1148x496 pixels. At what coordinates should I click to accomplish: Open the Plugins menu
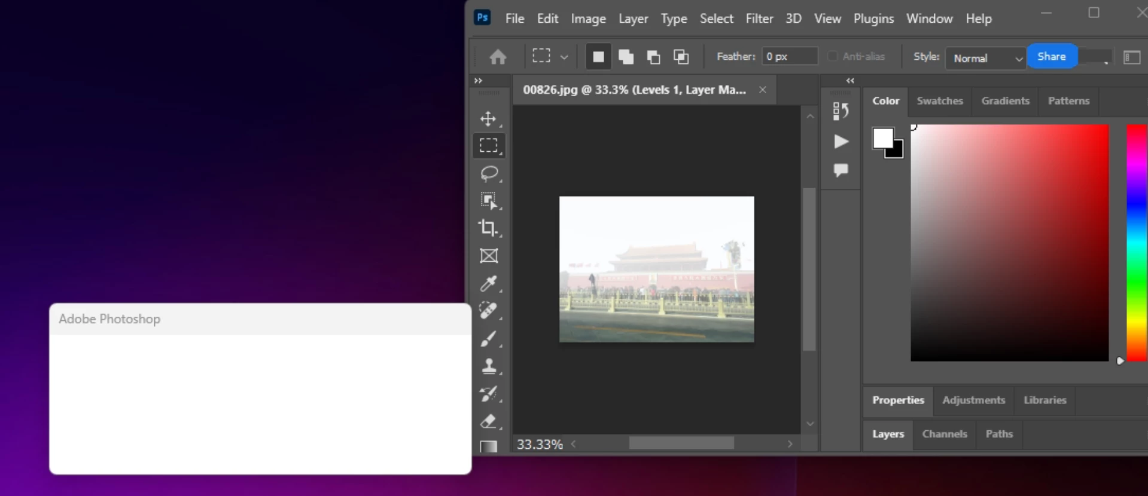click(873, 19)
